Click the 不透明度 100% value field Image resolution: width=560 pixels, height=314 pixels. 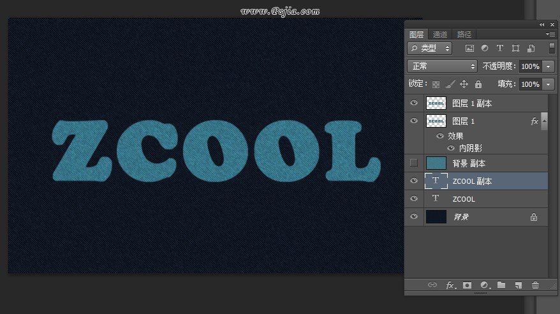pos(531,66)
